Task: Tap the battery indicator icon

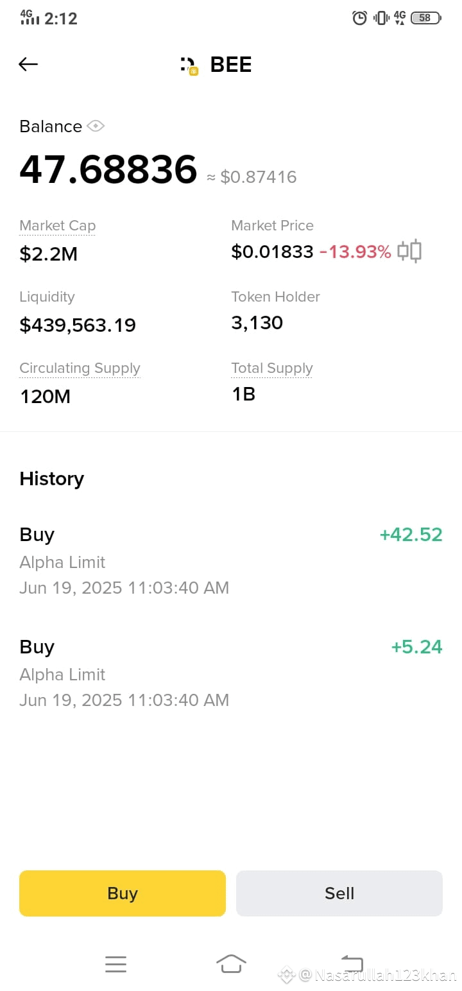Action: [425, 18]
